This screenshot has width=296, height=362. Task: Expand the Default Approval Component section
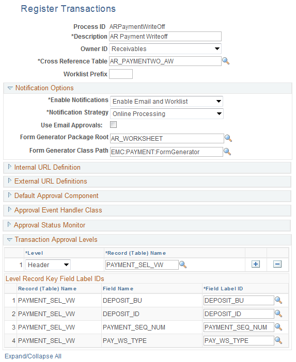click(9, 195)
